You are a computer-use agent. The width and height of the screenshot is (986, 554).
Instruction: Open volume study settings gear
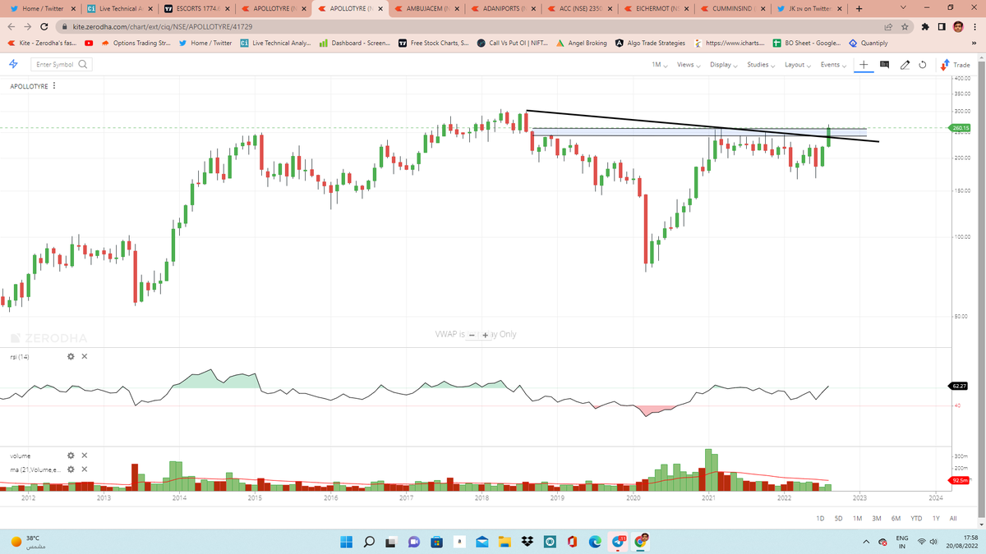(71, 456)
